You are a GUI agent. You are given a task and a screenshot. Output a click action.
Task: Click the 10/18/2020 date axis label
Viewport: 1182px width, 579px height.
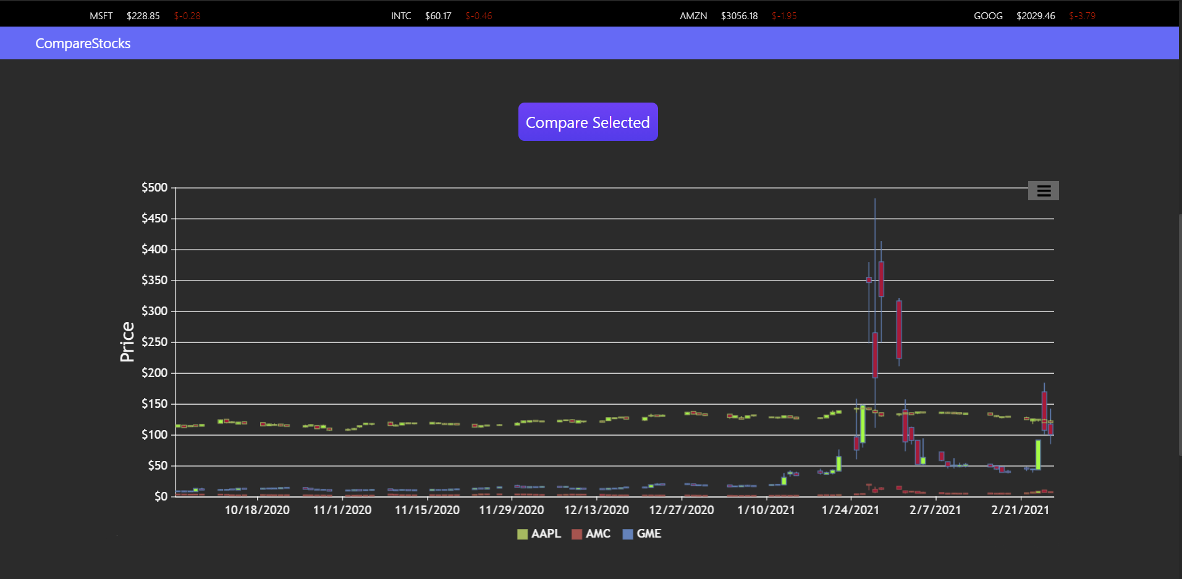click(257, 510)
